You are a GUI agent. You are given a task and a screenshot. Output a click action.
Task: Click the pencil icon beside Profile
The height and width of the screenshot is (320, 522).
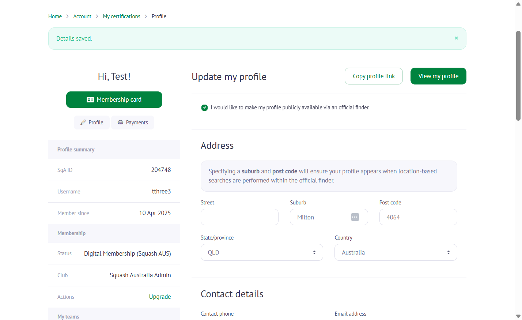(83, 123)
